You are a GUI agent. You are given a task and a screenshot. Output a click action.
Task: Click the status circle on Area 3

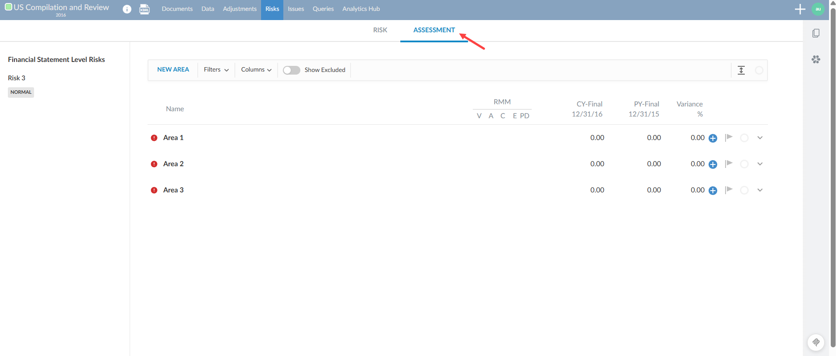pos(744,190)
